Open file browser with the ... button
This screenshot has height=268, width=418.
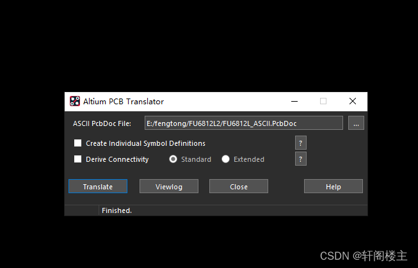coord(356,123)
